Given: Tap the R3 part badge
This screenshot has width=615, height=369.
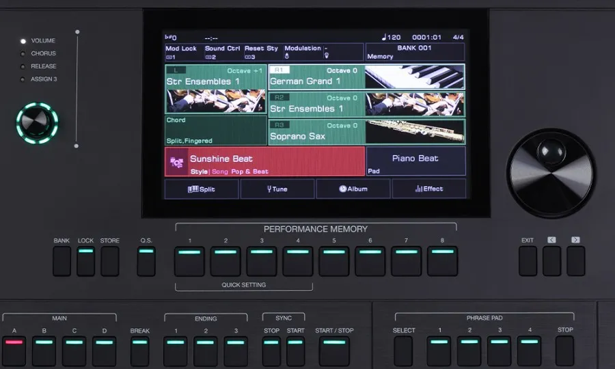Looking at the screenshot, I should pos(279,124).
